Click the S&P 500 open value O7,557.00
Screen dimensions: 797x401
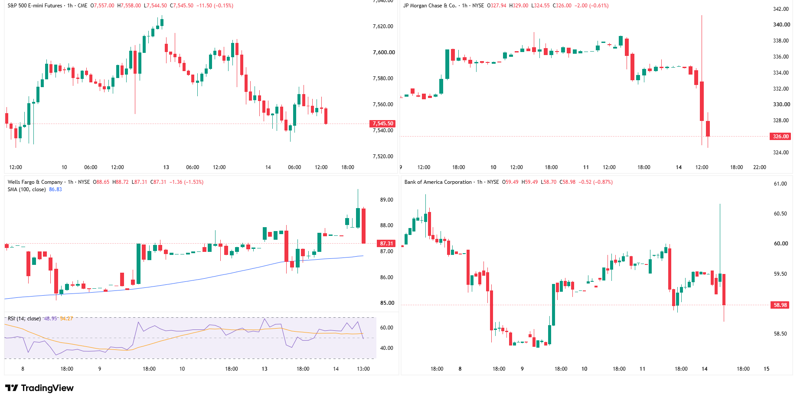[102, 6]
